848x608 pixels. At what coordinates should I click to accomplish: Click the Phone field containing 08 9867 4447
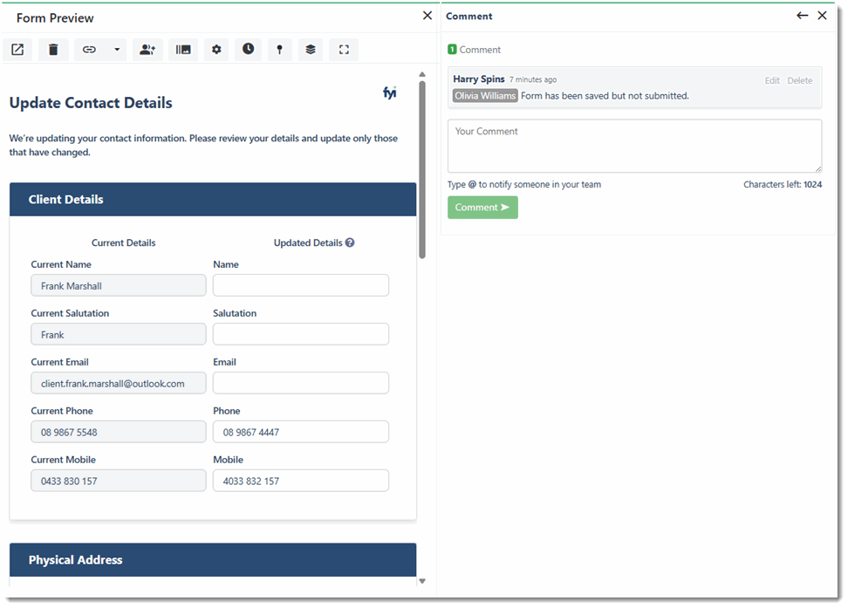301,432
